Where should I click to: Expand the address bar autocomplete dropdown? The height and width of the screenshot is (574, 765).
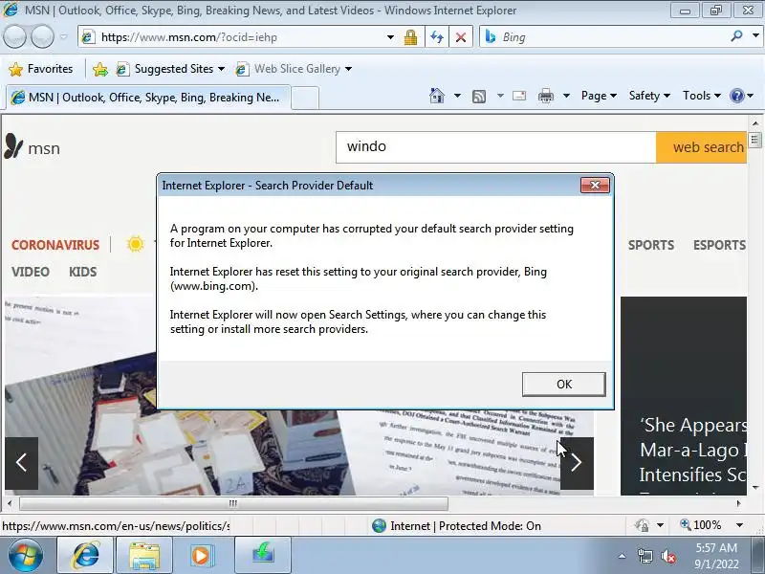click(x=390, y=37)
